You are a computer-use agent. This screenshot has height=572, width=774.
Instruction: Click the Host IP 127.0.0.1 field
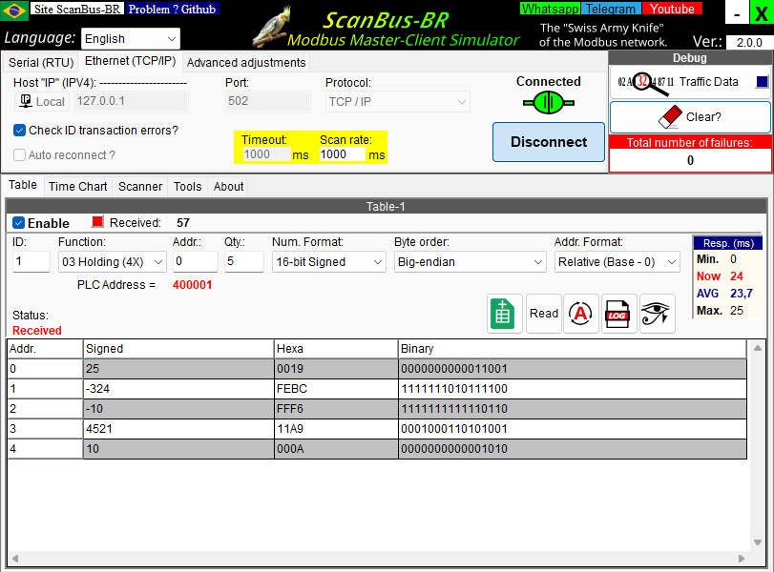131,101
